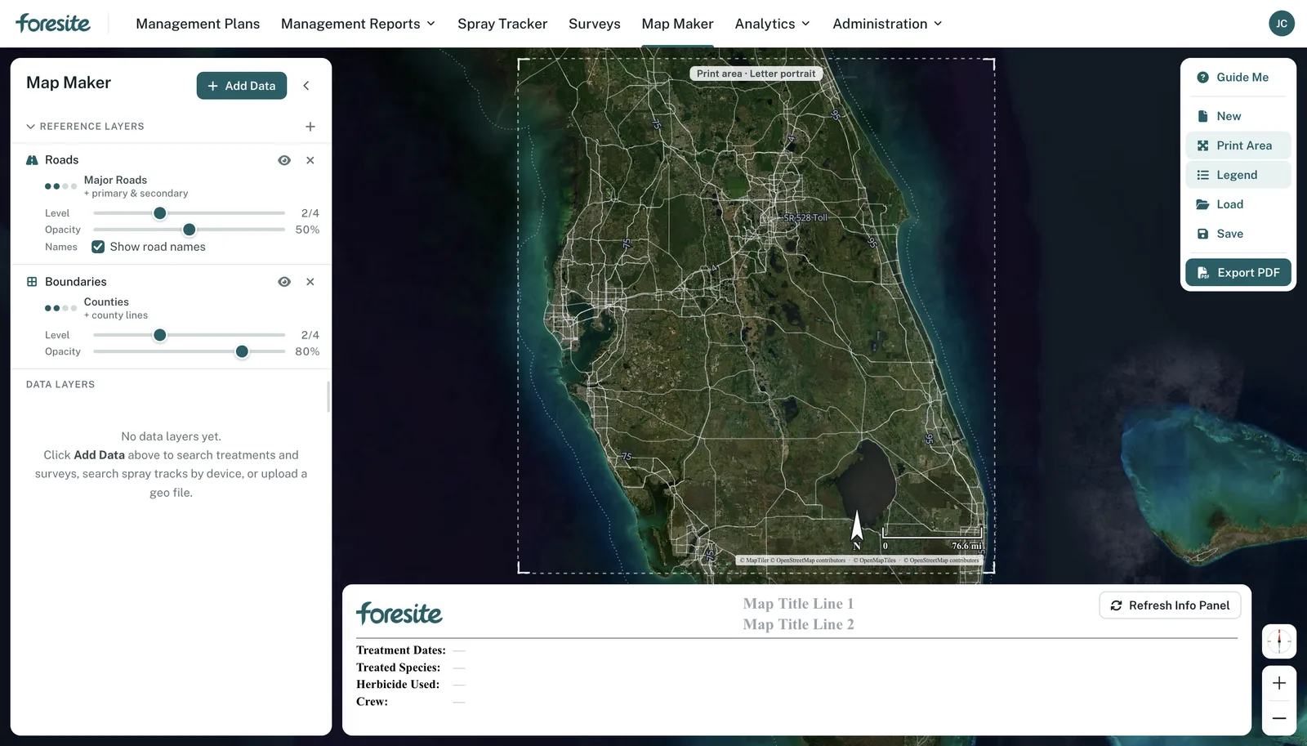The width and height of the screenshot is (1307, 746).
Task: Load a saved map
Action: click(1238, 204)
